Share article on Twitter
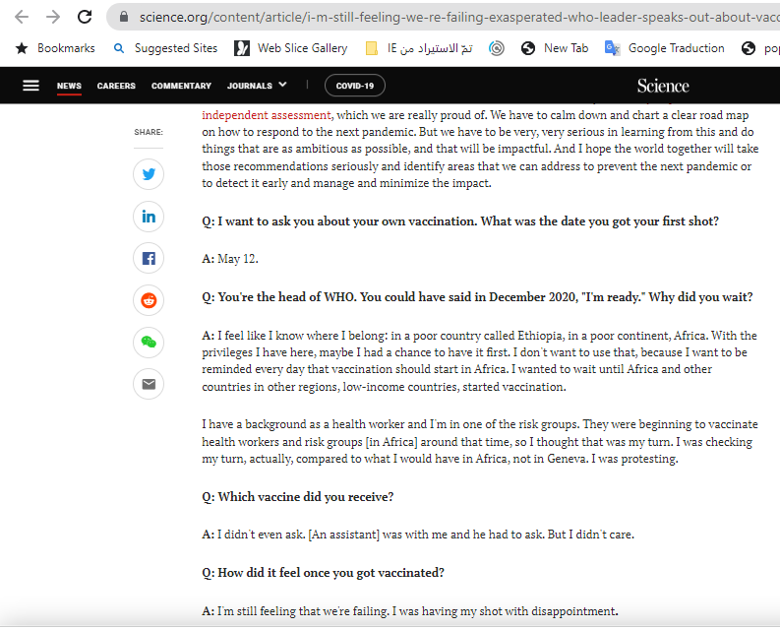 149,174
